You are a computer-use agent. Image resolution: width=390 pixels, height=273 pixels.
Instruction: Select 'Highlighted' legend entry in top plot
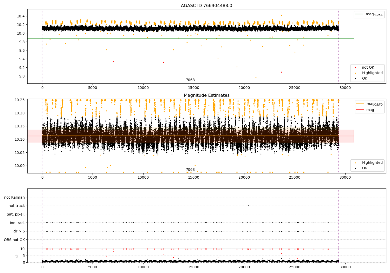point(372,73)
